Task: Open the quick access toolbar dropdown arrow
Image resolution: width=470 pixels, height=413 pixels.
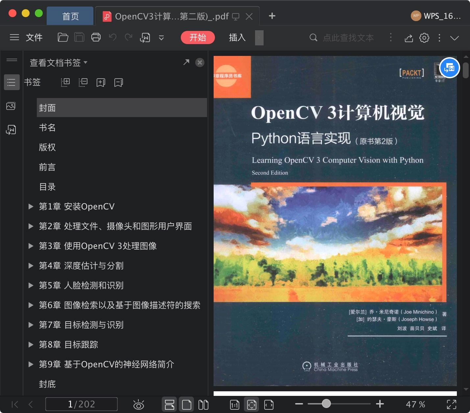Action: [x=161, y=38]
